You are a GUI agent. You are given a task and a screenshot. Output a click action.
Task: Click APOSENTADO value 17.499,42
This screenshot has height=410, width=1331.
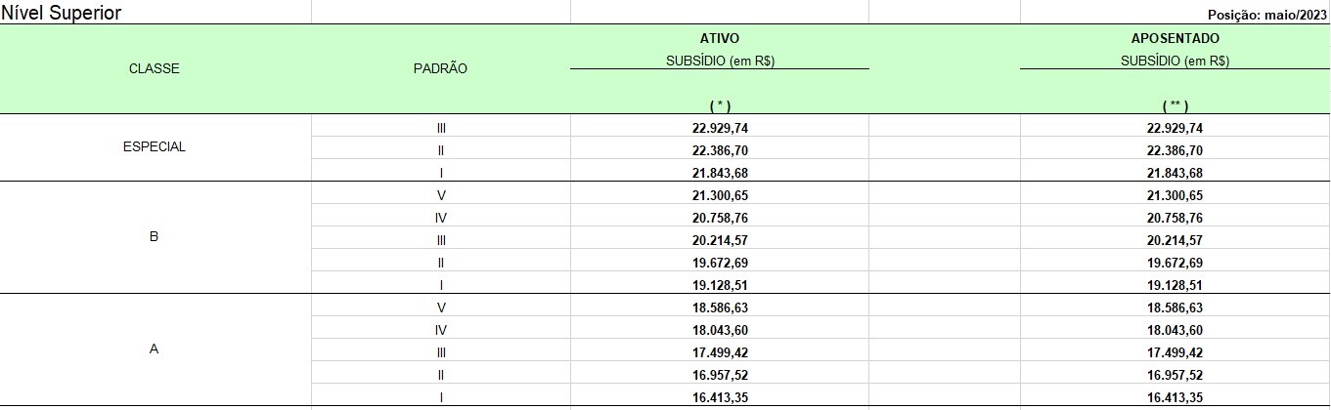(x=1175, y=352)
